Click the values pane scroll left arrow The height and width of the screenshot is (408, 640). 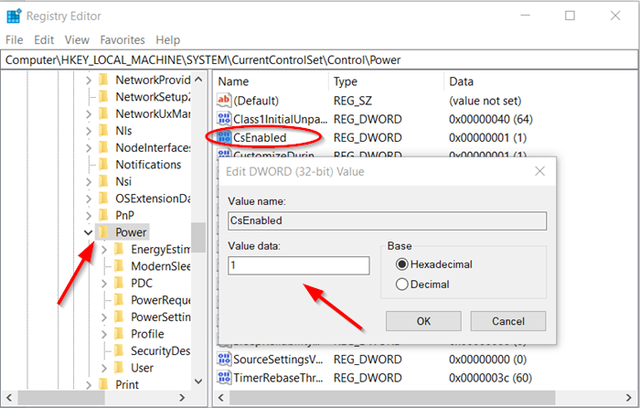pos(221,397)
